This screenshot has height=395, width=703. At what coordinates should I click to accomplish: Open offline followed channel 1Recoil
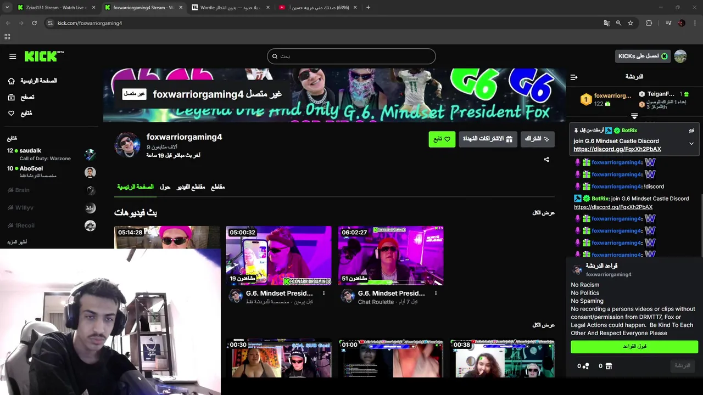point(52,225)
